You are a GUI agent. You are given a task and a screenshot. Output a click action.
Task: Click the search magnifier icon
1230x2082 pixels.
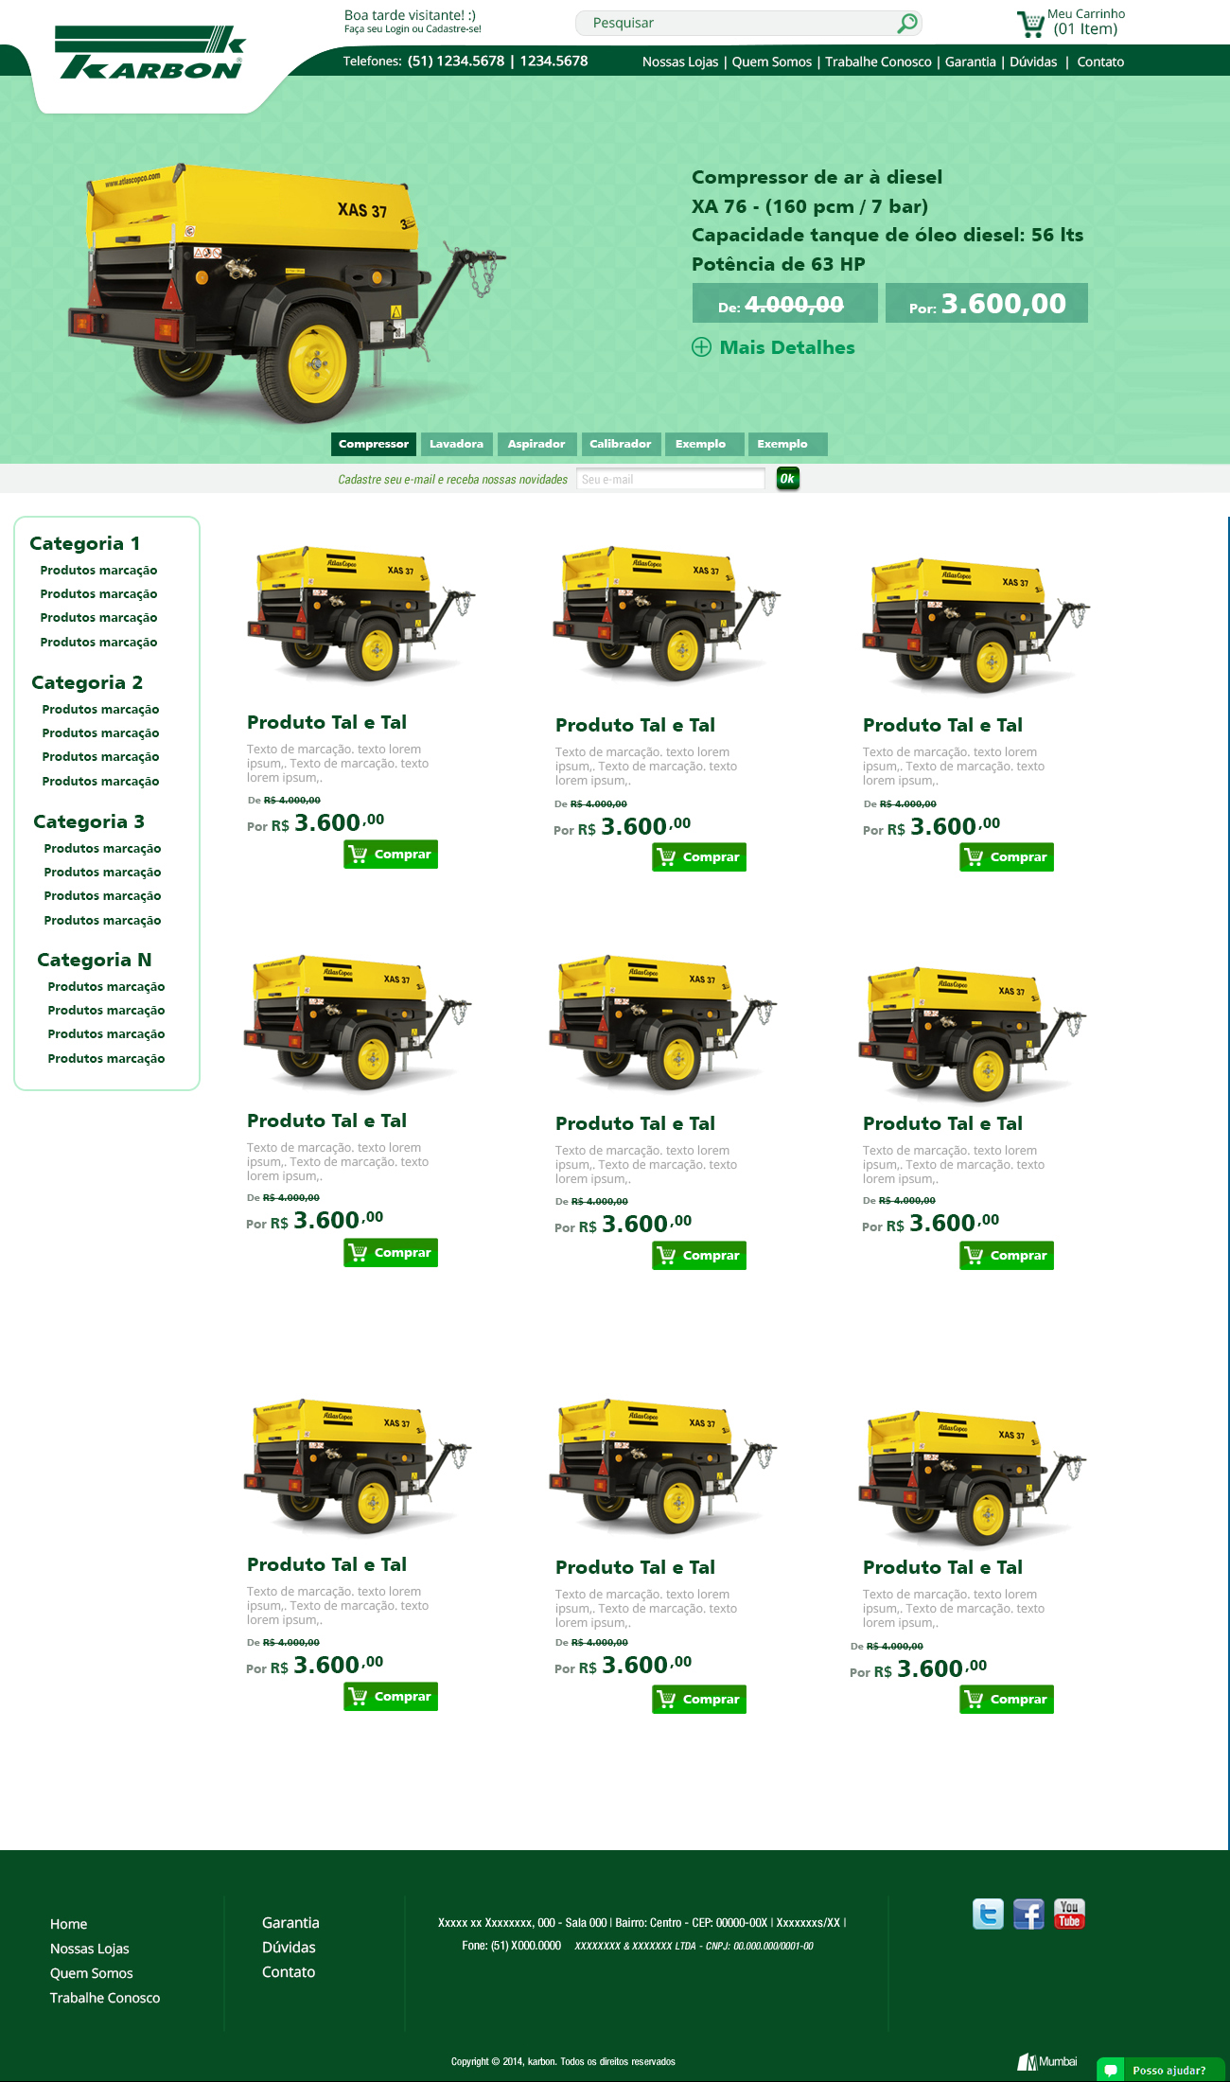(906, 23)
